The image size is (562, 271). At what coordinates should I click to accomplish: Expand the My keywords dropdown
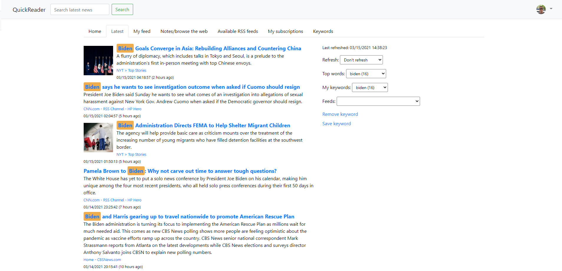coord(370,88)
